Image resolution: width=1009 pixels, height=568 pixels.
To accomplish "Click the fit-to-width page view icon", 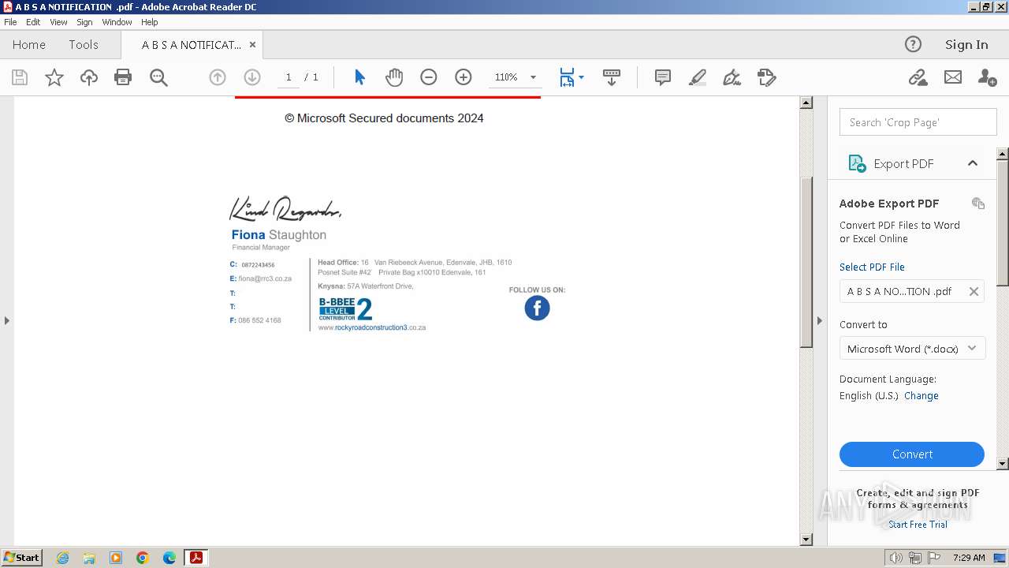I will (x=567, y=77).
